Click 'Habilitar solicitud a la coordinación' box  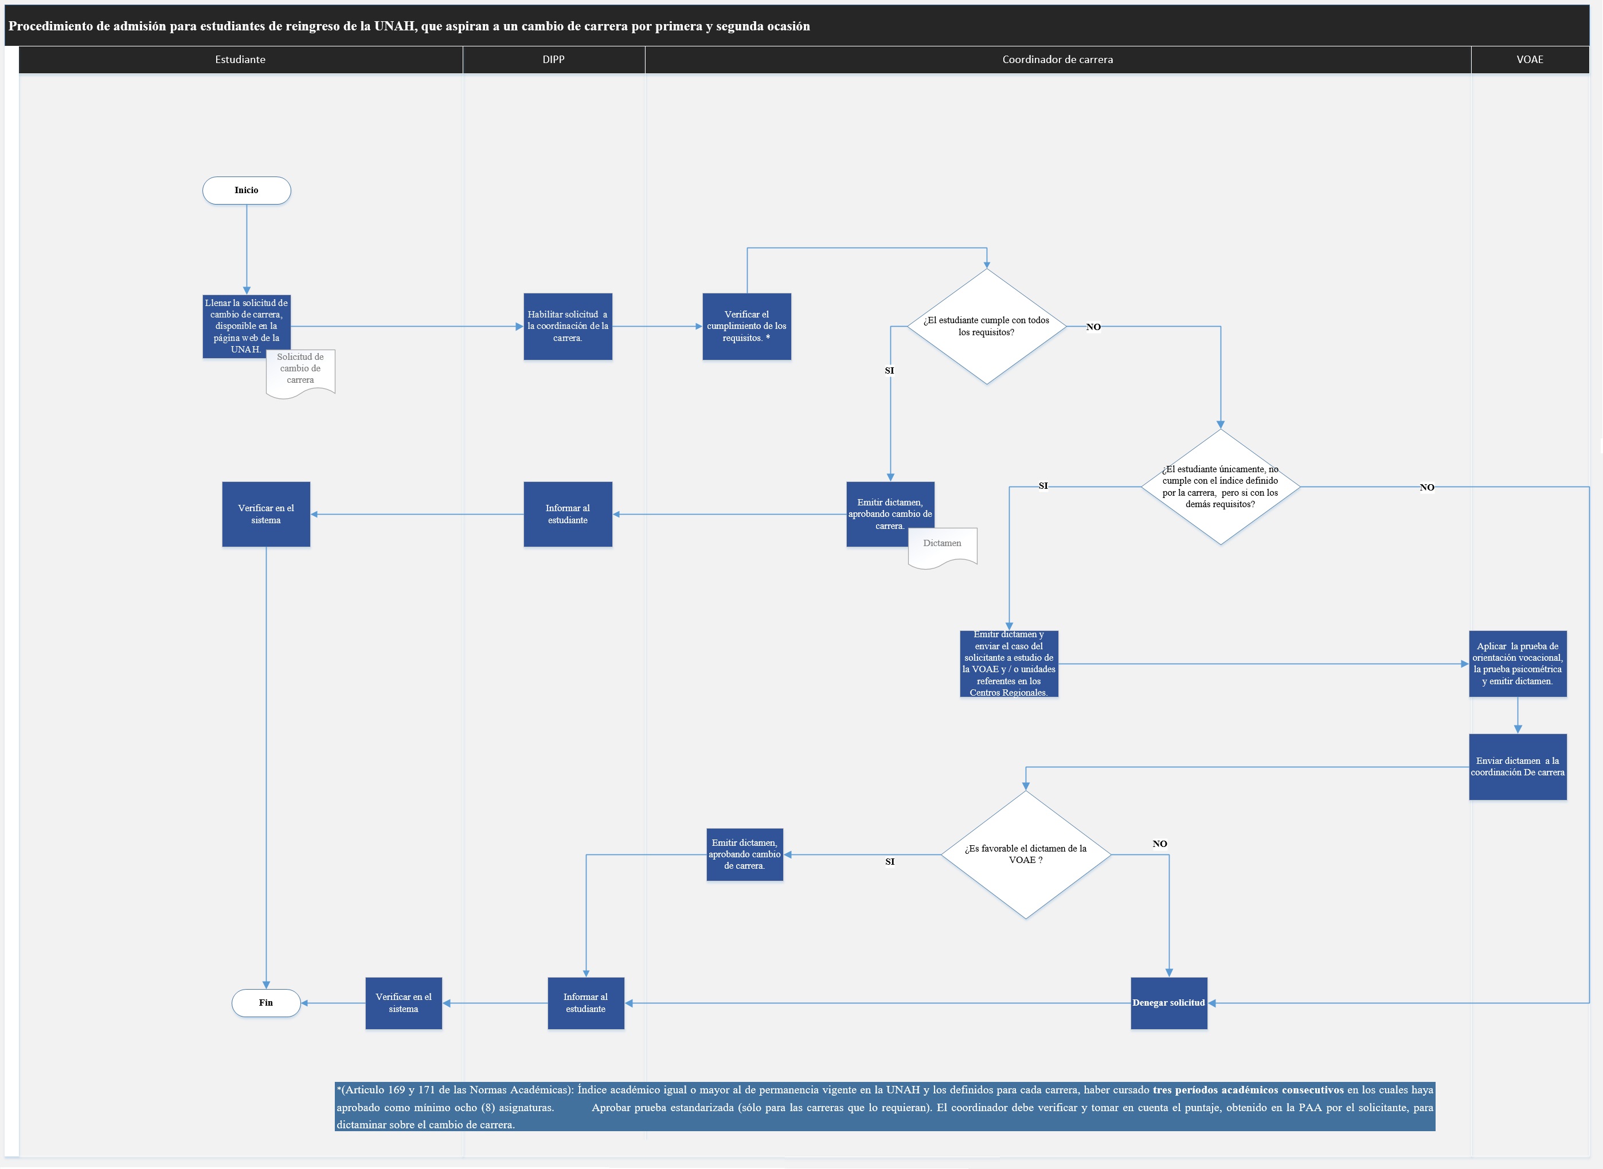tap(567, 326)
